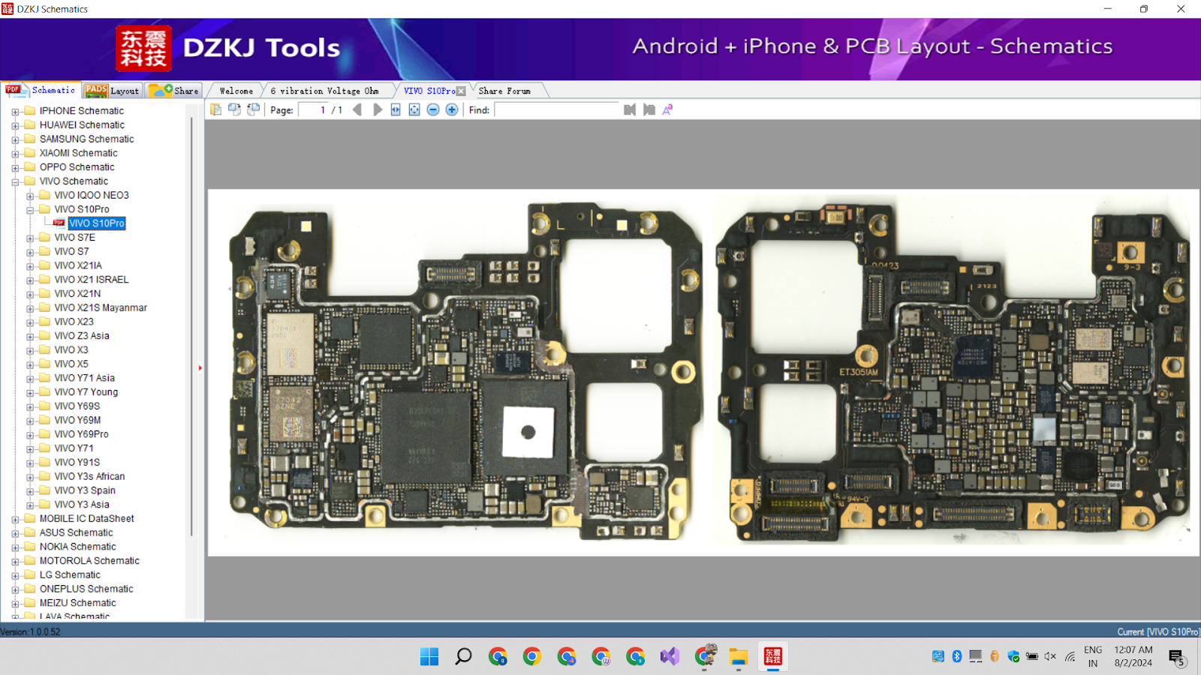This screenshot has height=675, width=1201.
Task: Click the rotate clockwise page icon
Action: point(253,109)
